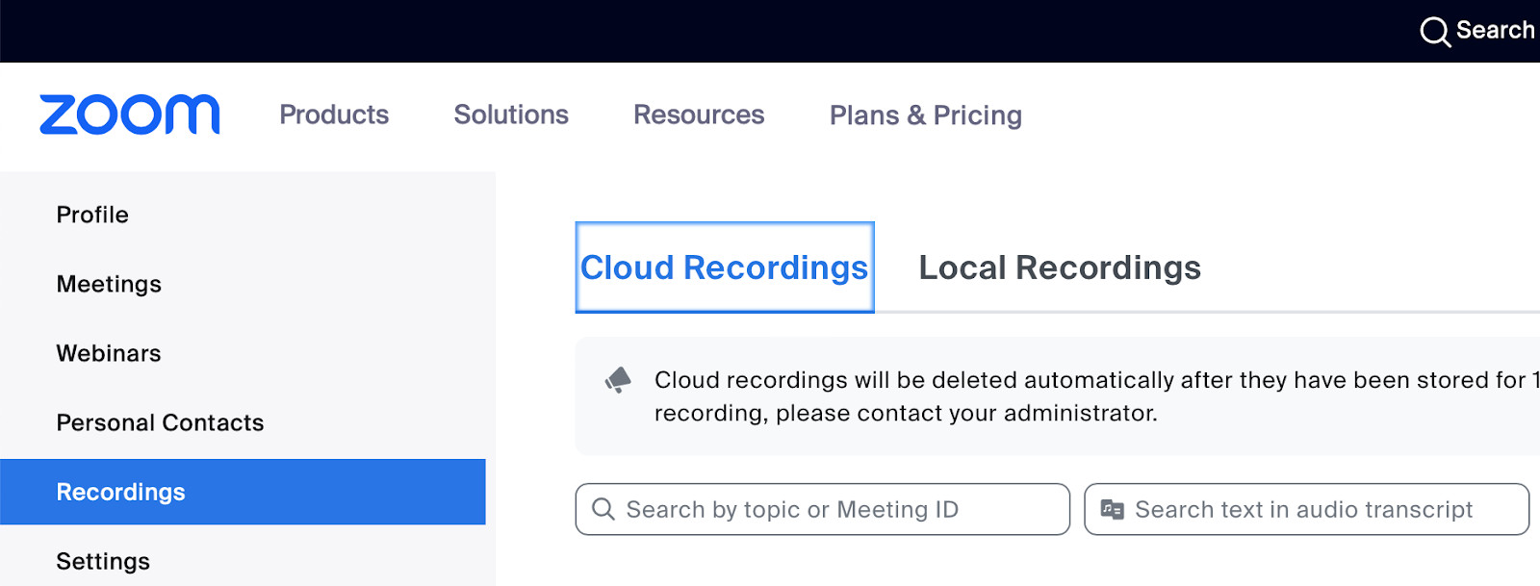Image resolution: width=1540 pixels, height=586 pixels.
Task: Click the audio transcript search icon
Action: point(1112,509)
